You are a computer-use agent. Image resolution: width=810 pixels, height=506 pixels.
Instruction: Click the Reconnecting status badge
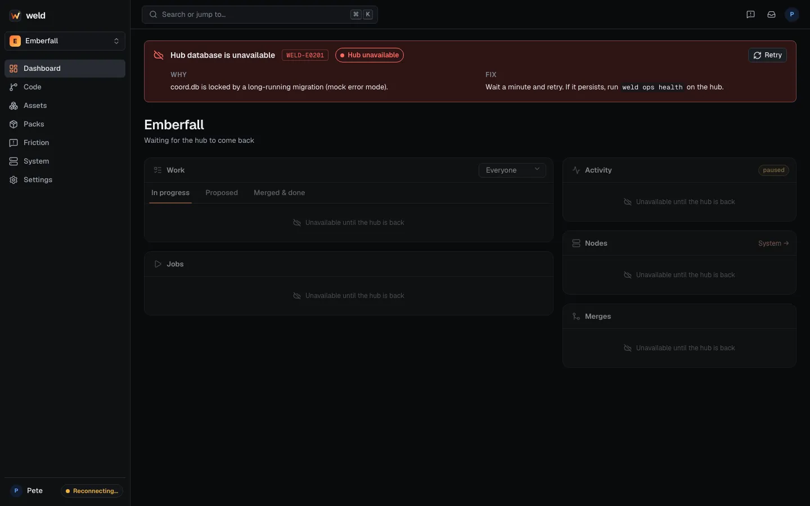[x=92, y=491]
